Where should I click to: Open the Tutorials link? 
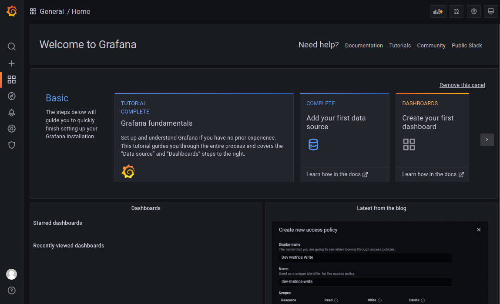pos(400,46)
